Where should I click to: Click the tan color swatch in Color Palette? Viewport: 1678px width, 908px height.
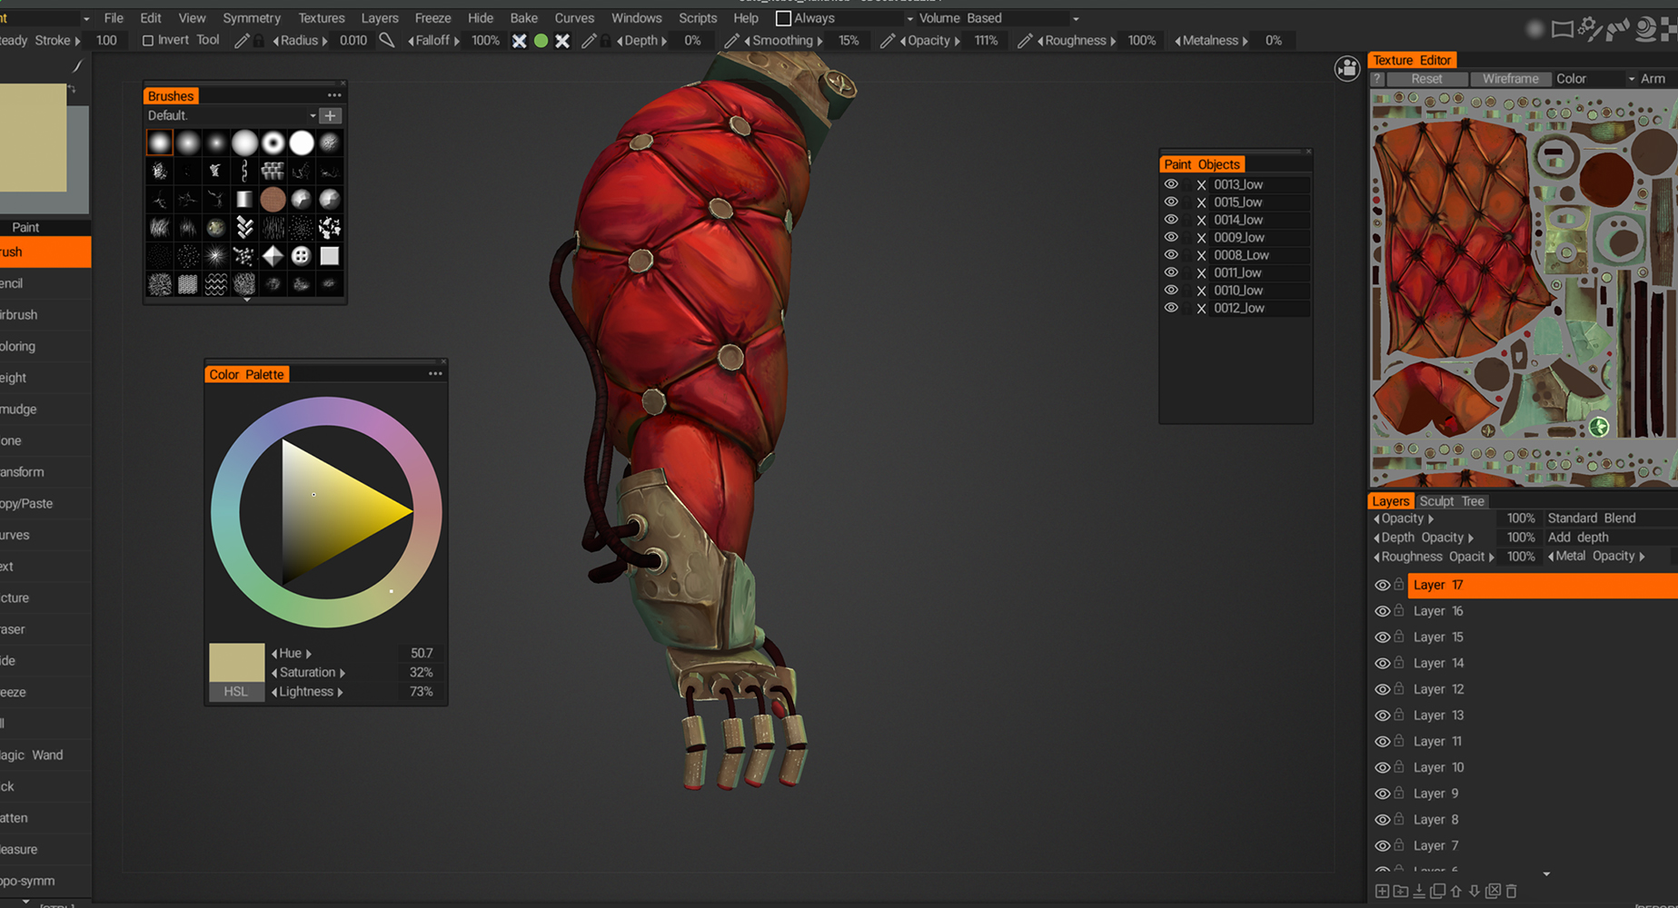pyautogui.click(x=236, y=662)
